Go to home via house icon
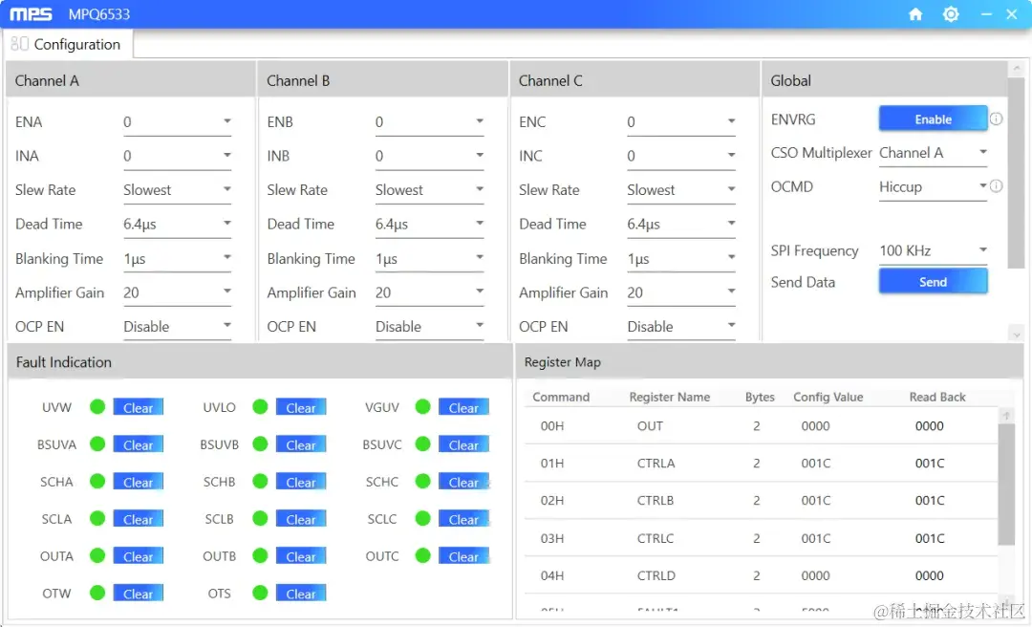Viewport: 1032px width, 627px height. tap(915, 13)
